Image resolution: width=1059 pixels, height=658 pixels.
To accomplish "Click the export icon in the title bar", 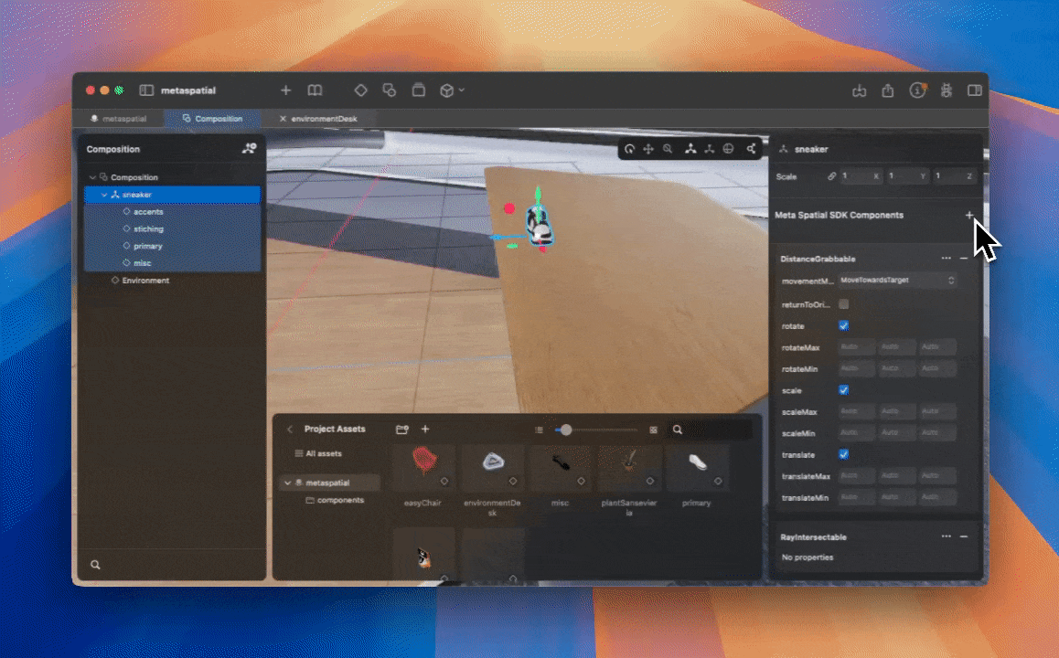I will (x=887, y=90).
